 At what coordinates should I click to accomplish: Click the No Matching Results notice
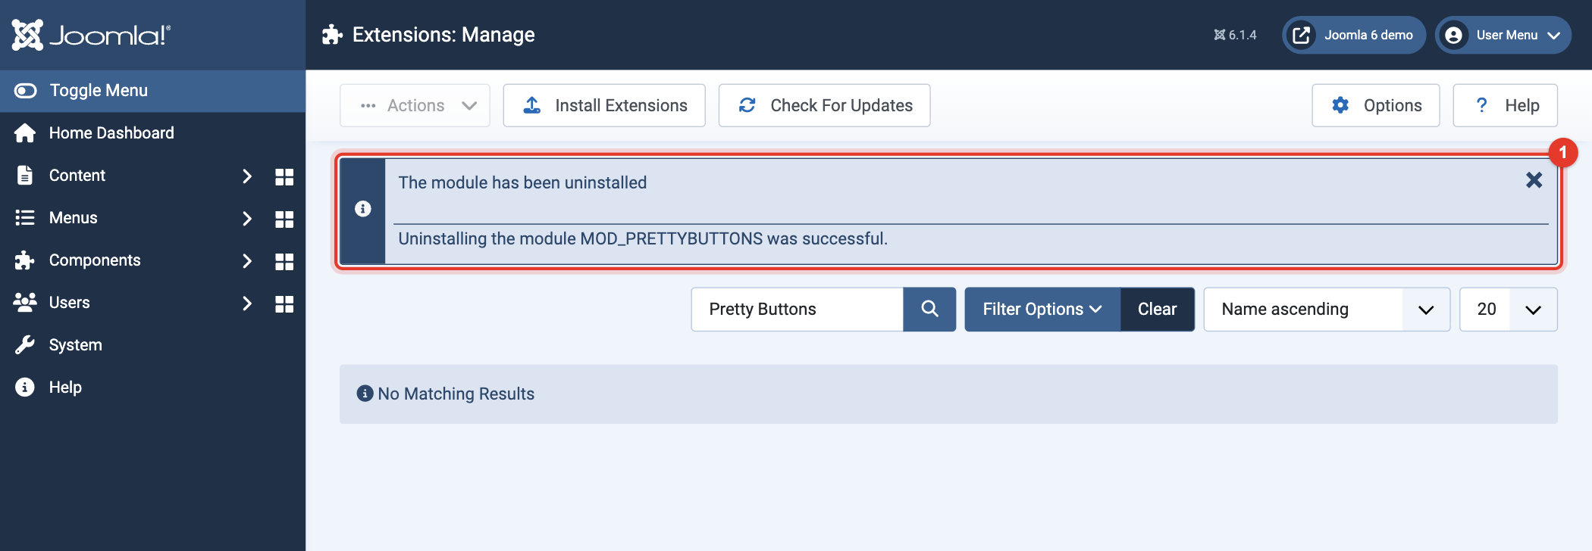pos(948,394)
